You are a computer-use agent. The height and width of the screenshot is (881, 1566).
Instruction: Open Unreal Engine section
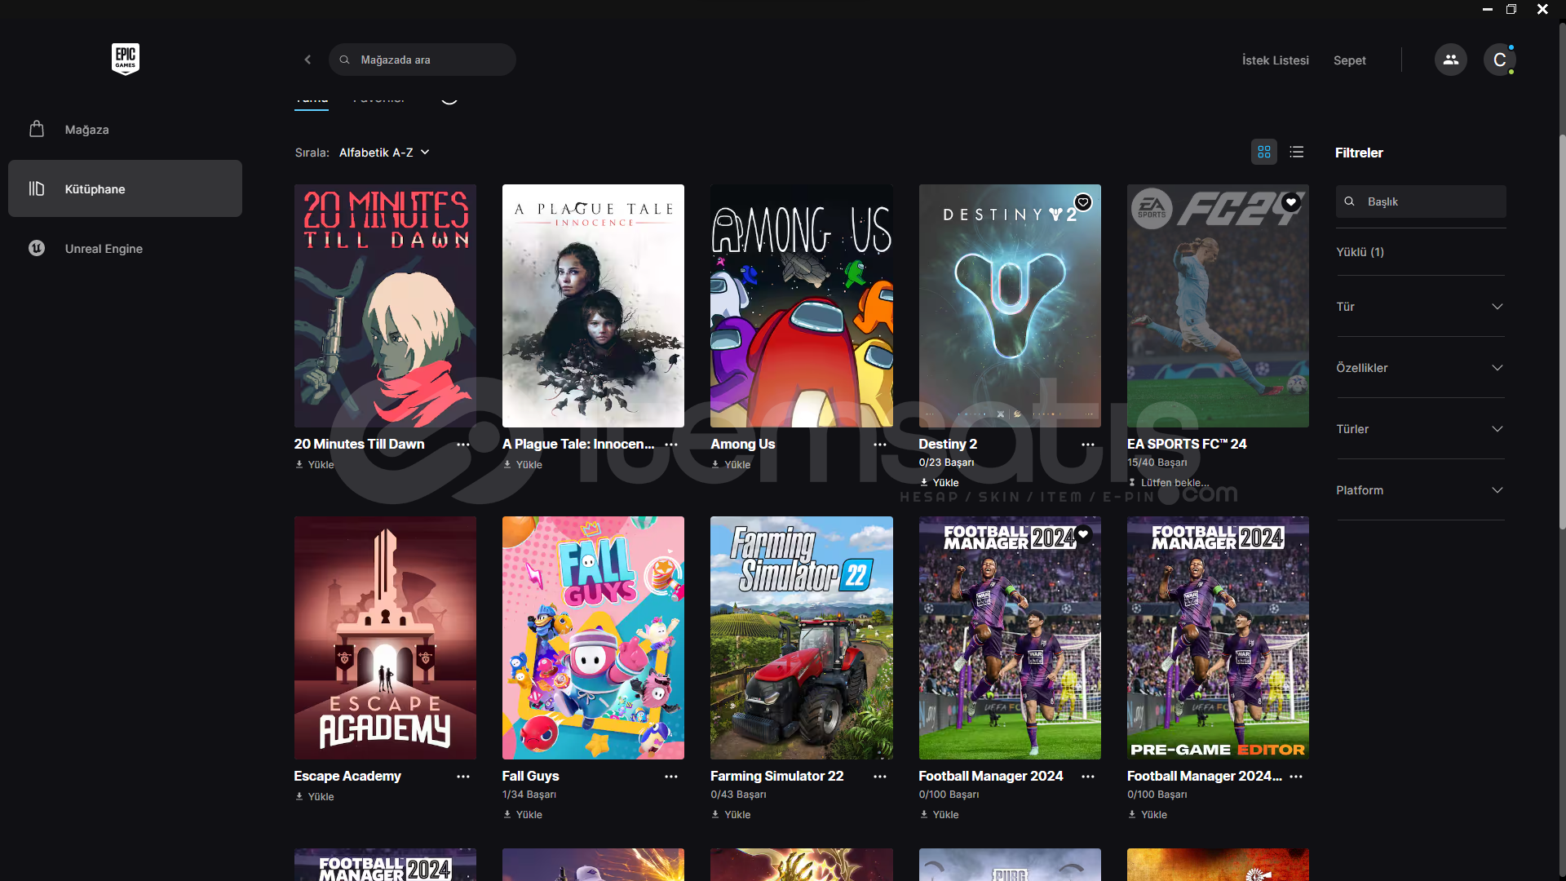tap(125, 248)
